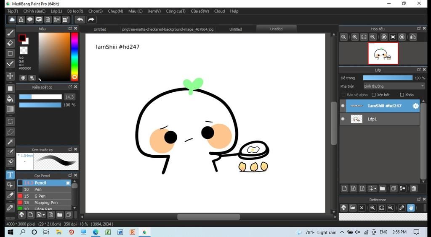Open the Help menu
Screen dimensions: 431x237
click(x=234, y=11)
